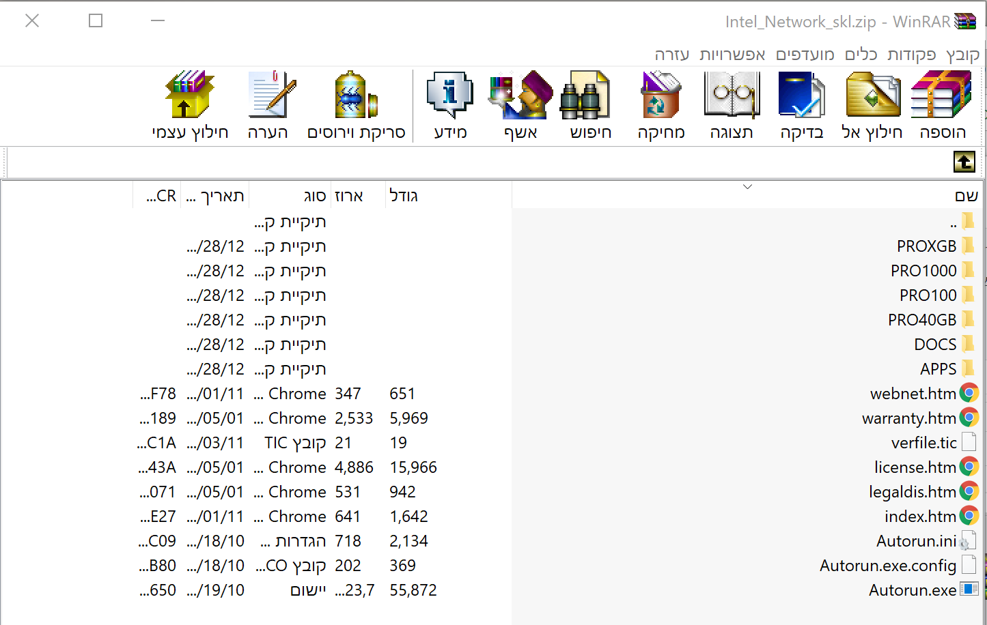Click the APPS folder icon
The image size is (987, 625).
tap(968, 368)
